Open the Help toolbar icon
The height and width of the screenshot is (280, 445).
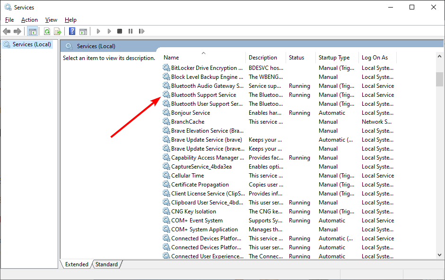(x=72, y=31)
